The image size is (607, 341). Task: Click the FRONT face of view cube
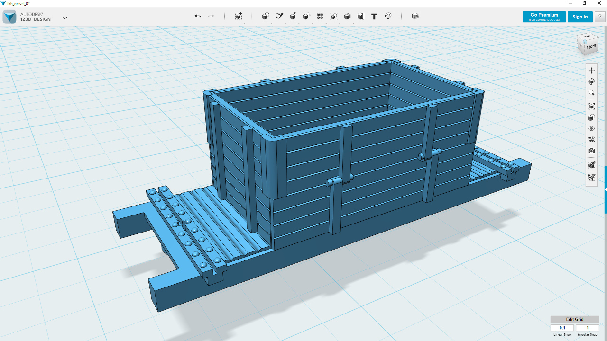point(591,47)
